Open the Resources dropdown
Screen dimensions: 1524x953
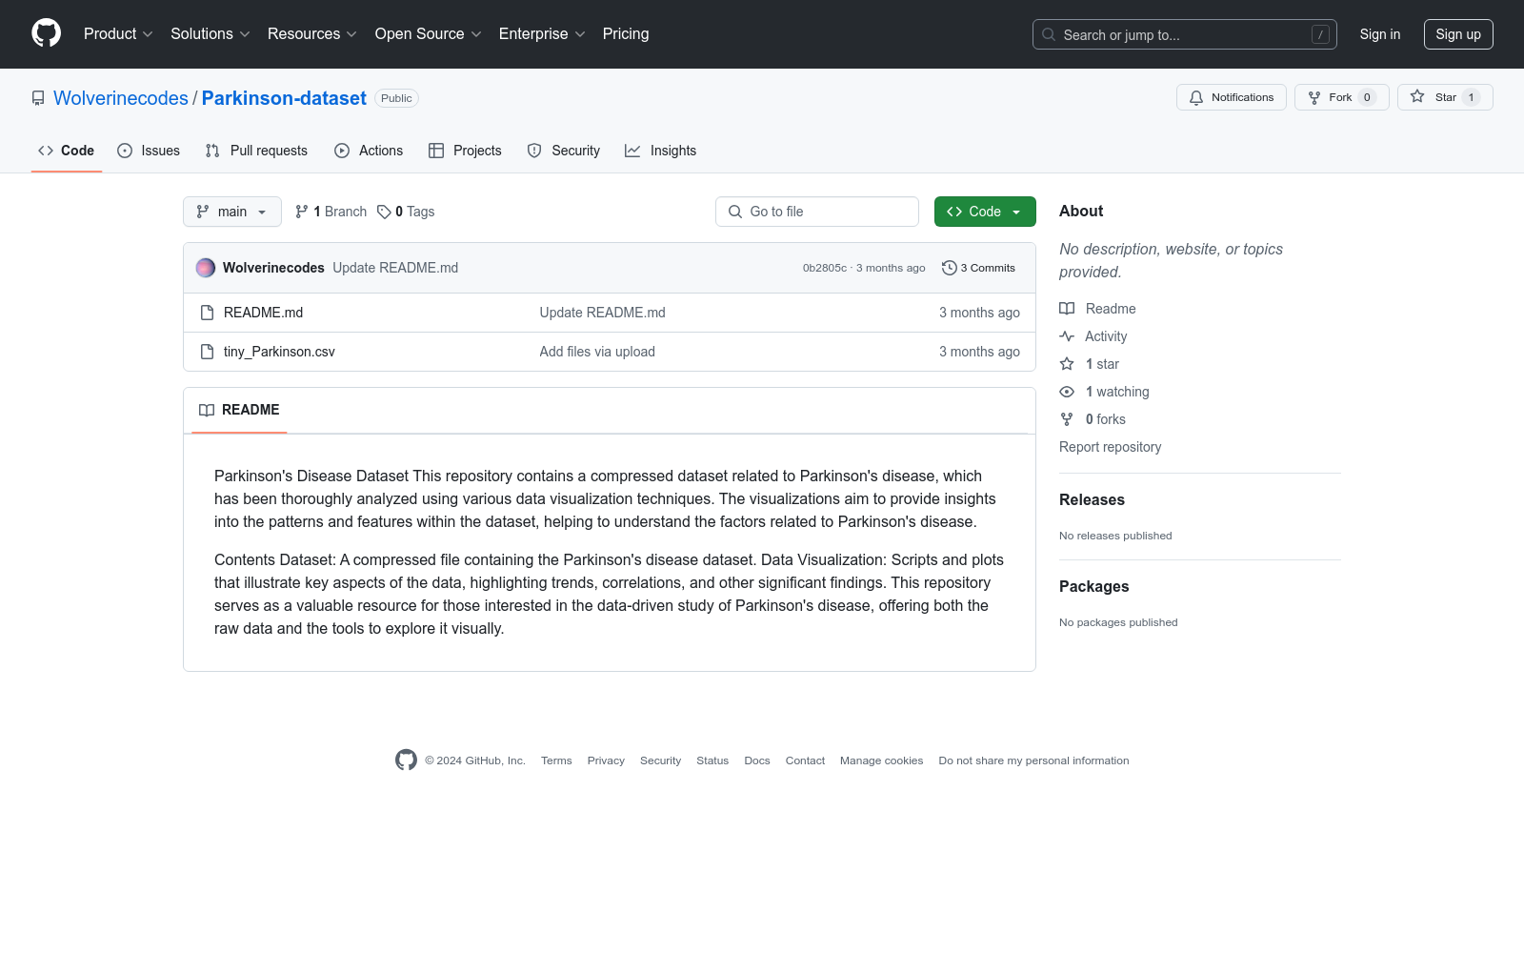pyautogui.click(x=311, y=33)
